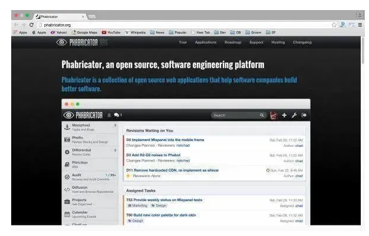369x236 pixels.
Task: Expand the Groom bookmarks folder
Action: point(253,32)
